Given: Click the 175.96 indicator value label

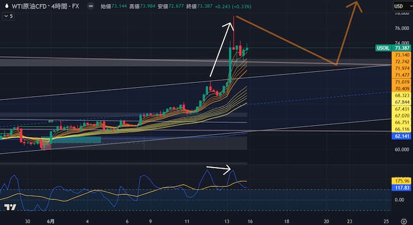Looking at the screenshot, I should [x=402, y=181].
